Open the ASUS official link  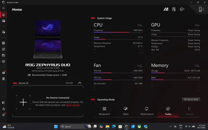click(x=73, y=105)
